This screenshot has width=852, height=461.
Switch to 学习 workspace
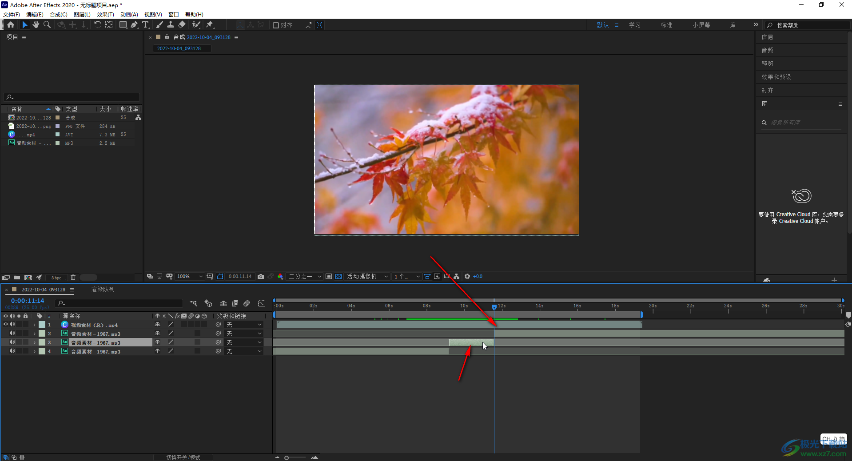click(x=635, y=25)
